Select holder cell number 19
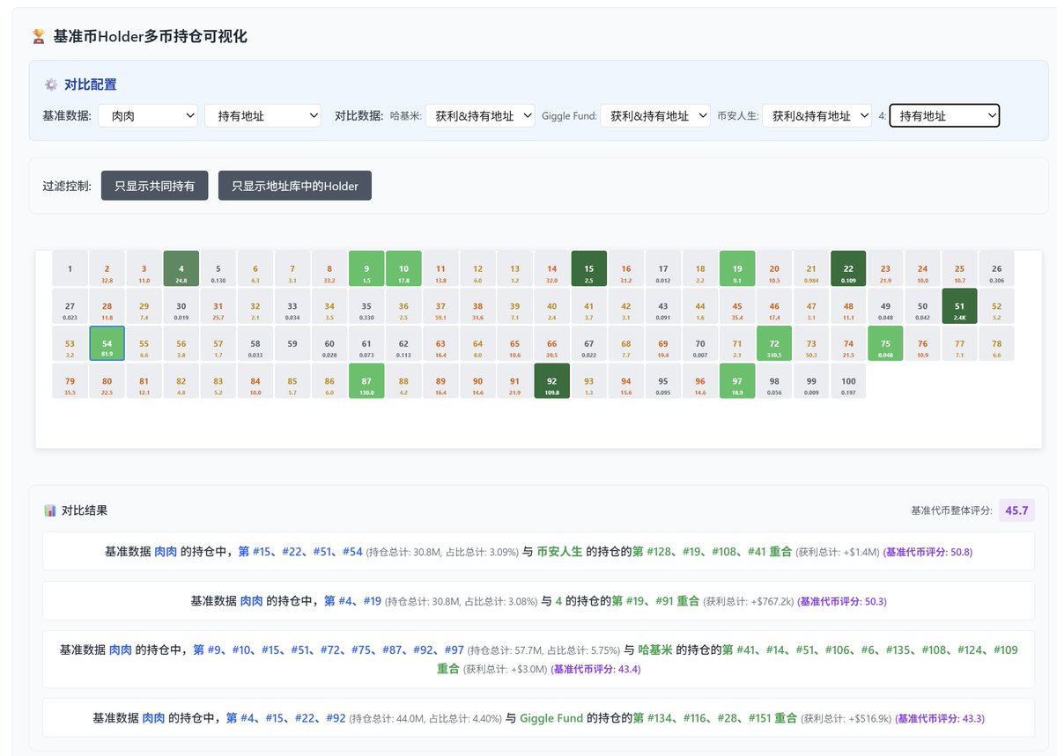This screenshot has height=756, width=1057. tap(737, 268)
